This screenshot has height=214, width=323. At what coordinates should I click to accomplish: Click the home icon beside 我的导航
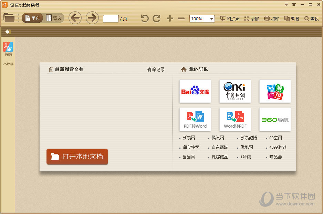[x=184, y=69]
